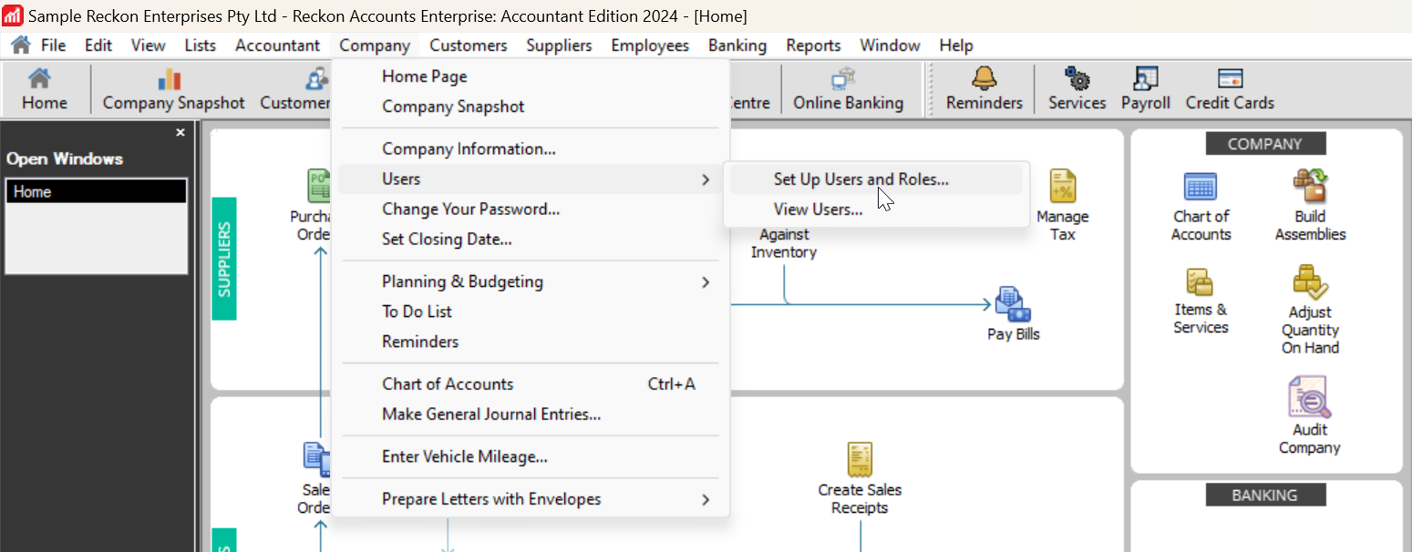Close the open Company menu
The height and width of the screenshot is (552, 1412).
point(375,45)
